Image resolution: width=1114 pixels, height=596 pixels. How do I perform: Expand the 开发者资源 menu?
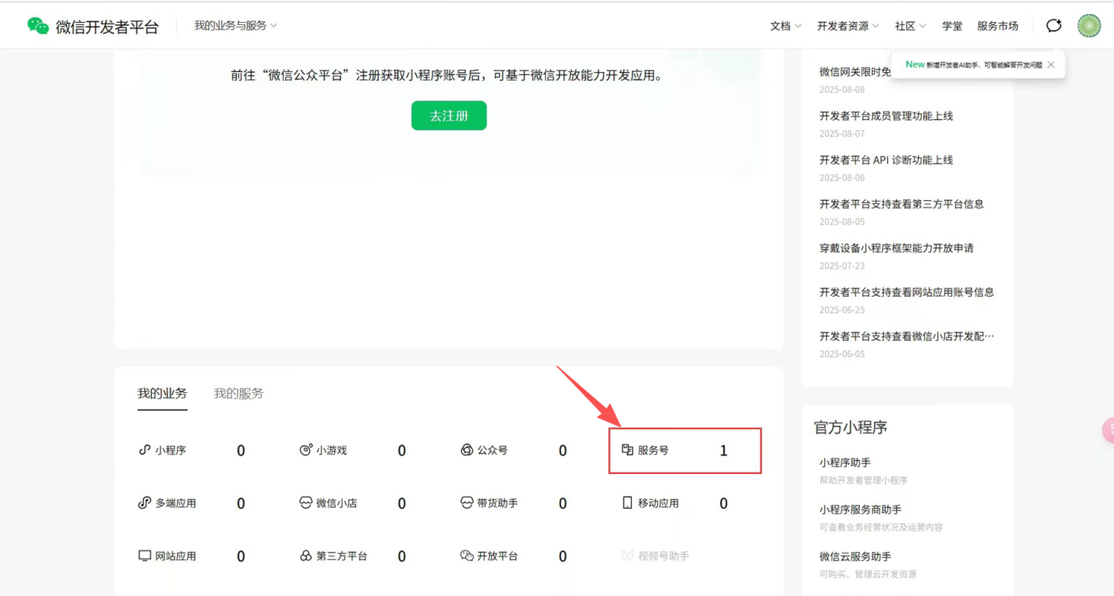(848, 26)
